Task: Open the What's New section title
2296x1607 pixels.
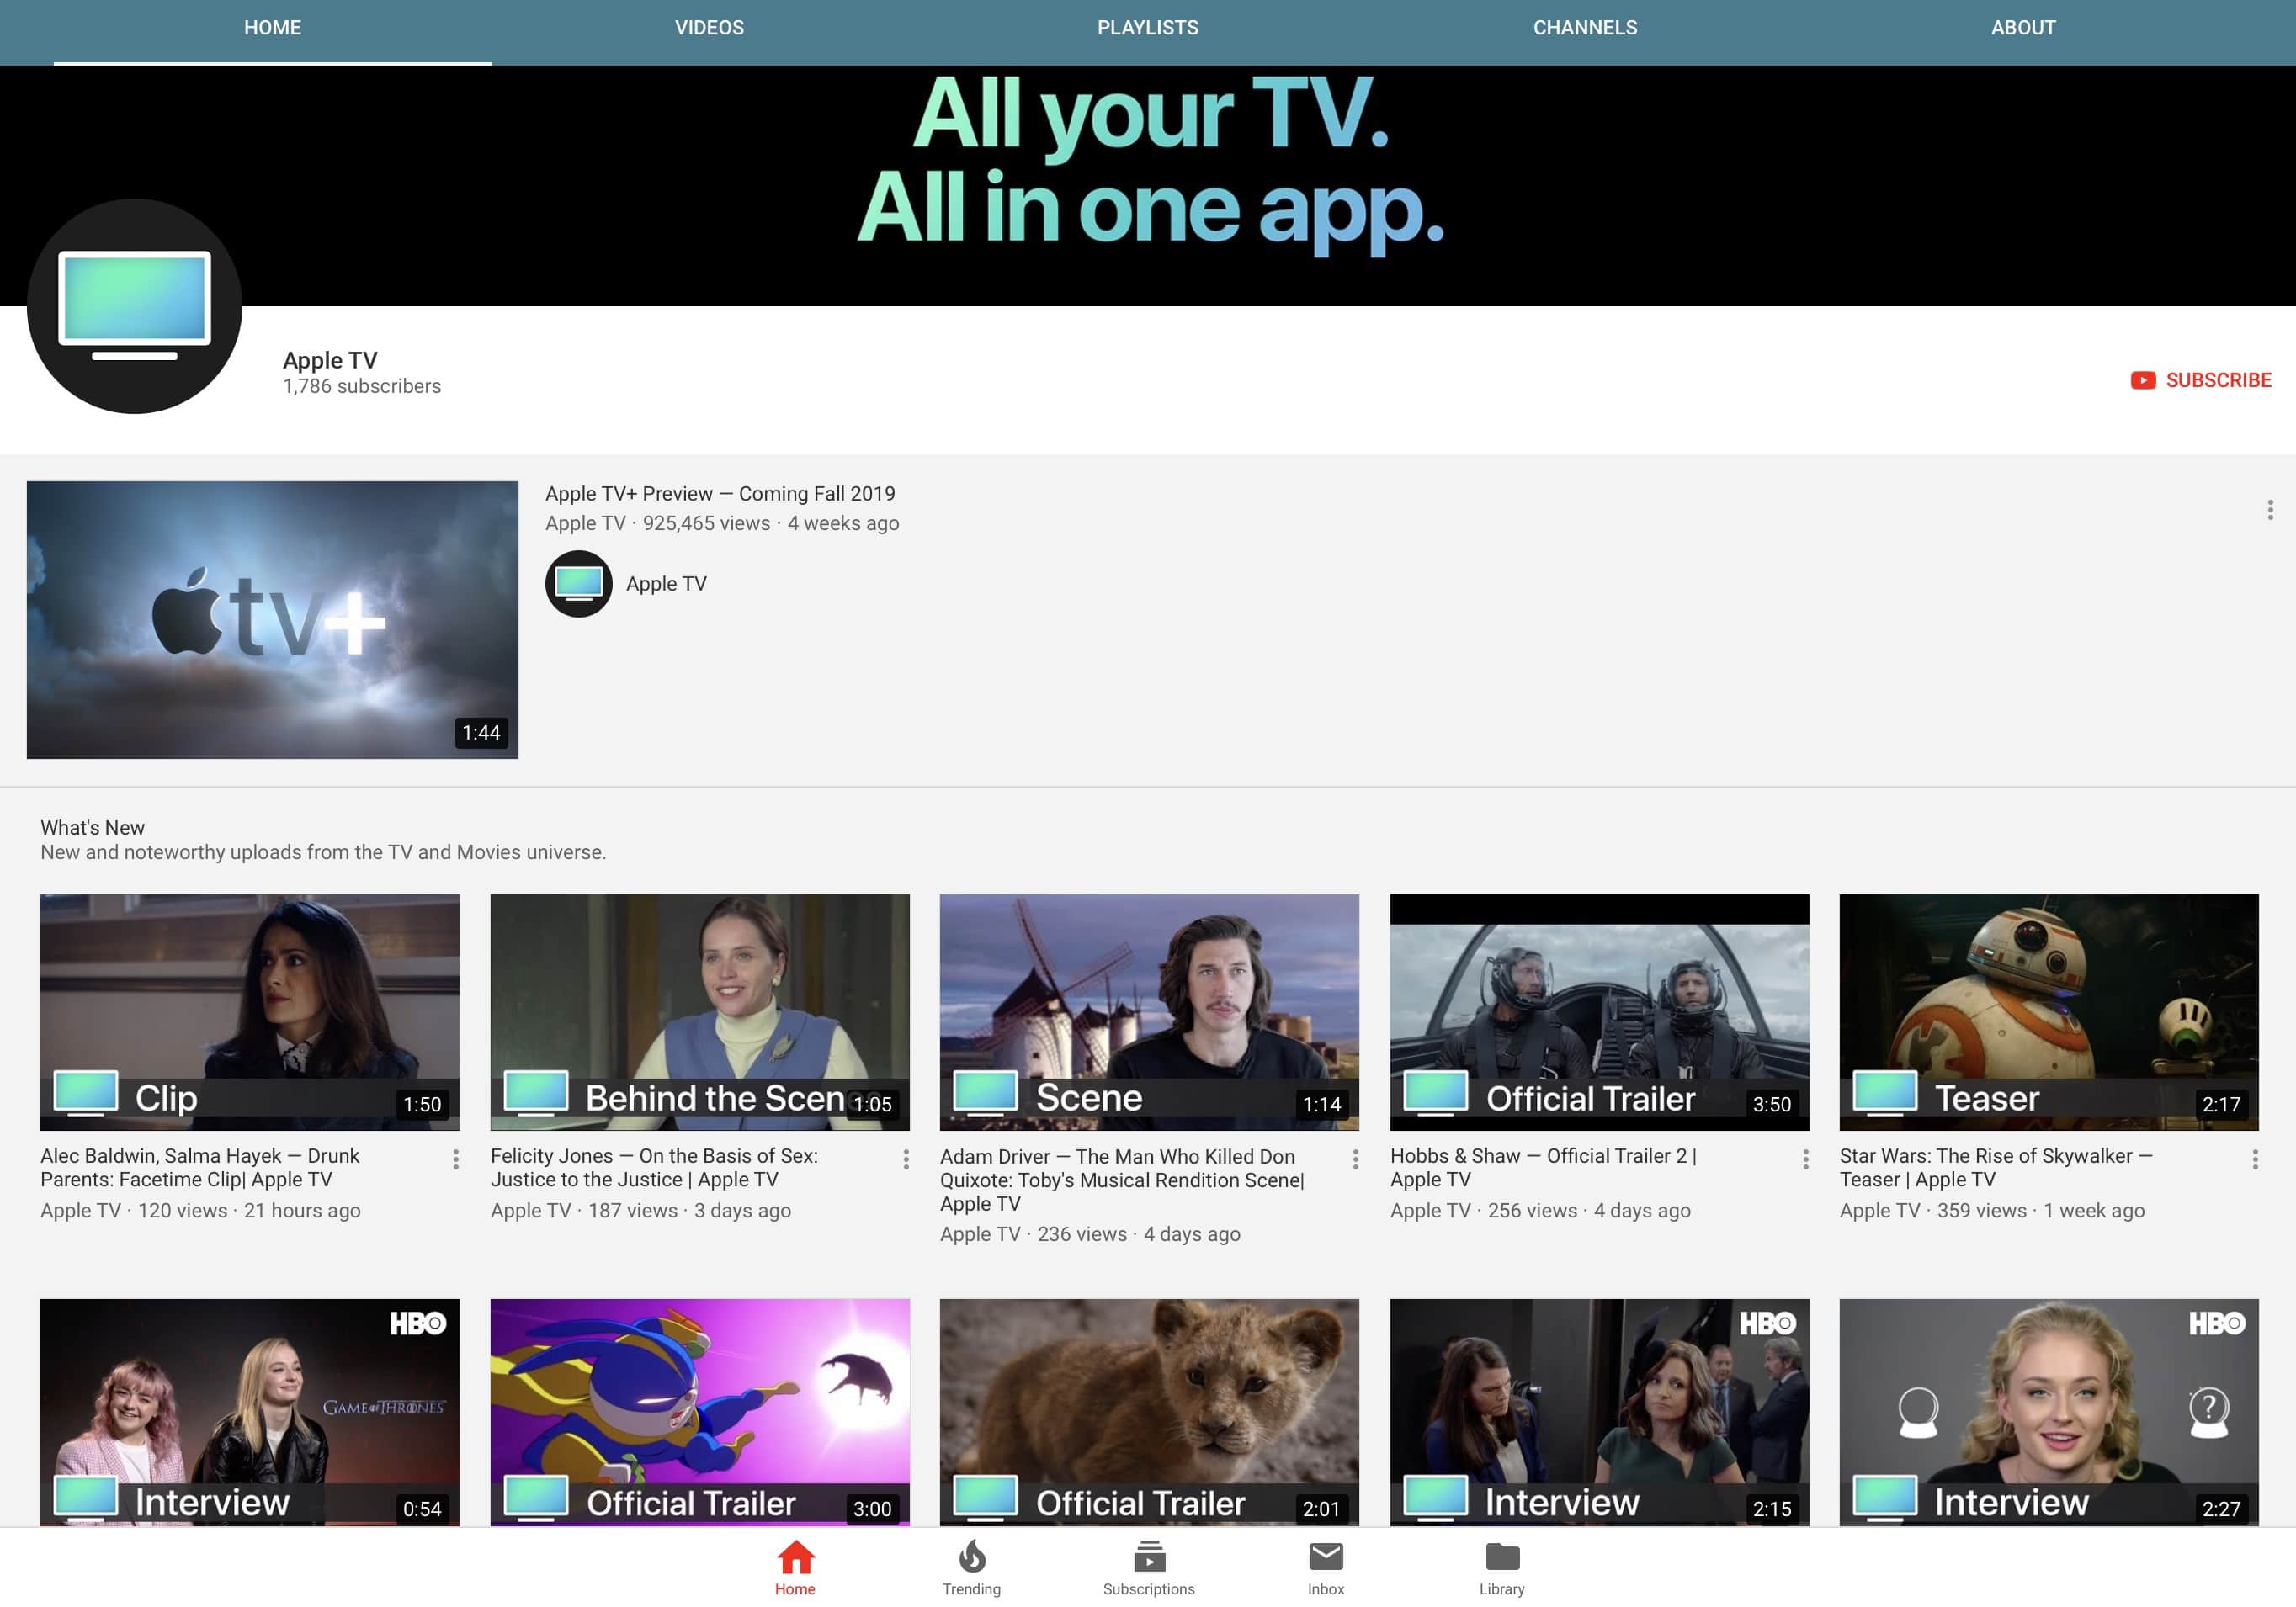Action: (x=92, y=828)
